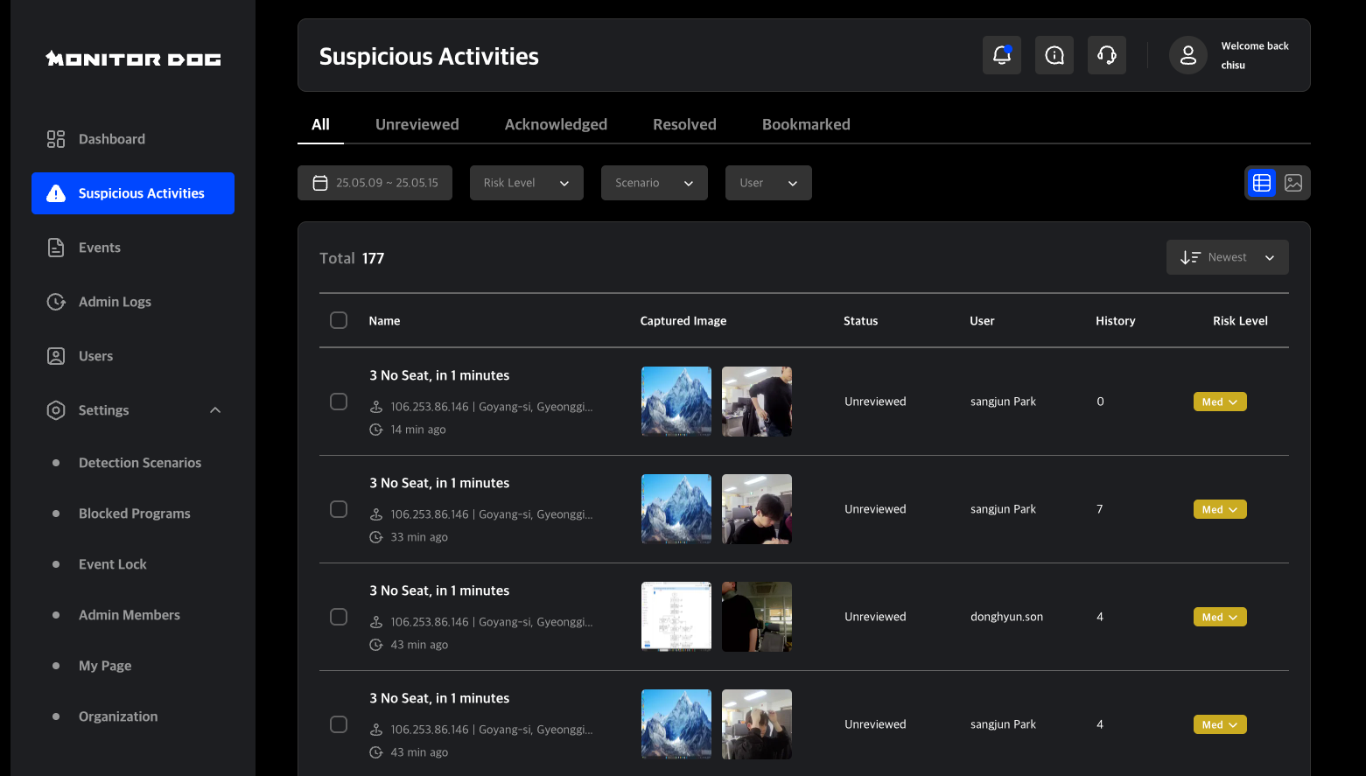Screen dimensions: 1366x776
Task: Open the Newest sort dropdown
Action: point(1227,257)
